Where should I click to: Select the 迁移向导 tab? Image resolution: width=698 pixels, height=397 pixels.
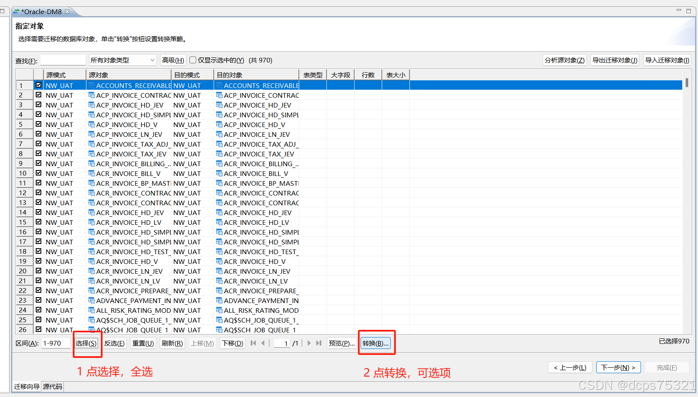coord(26,386)
